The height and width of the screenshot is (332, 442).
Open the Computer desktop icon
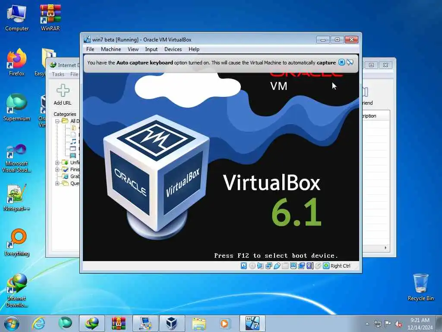[17, 17]
